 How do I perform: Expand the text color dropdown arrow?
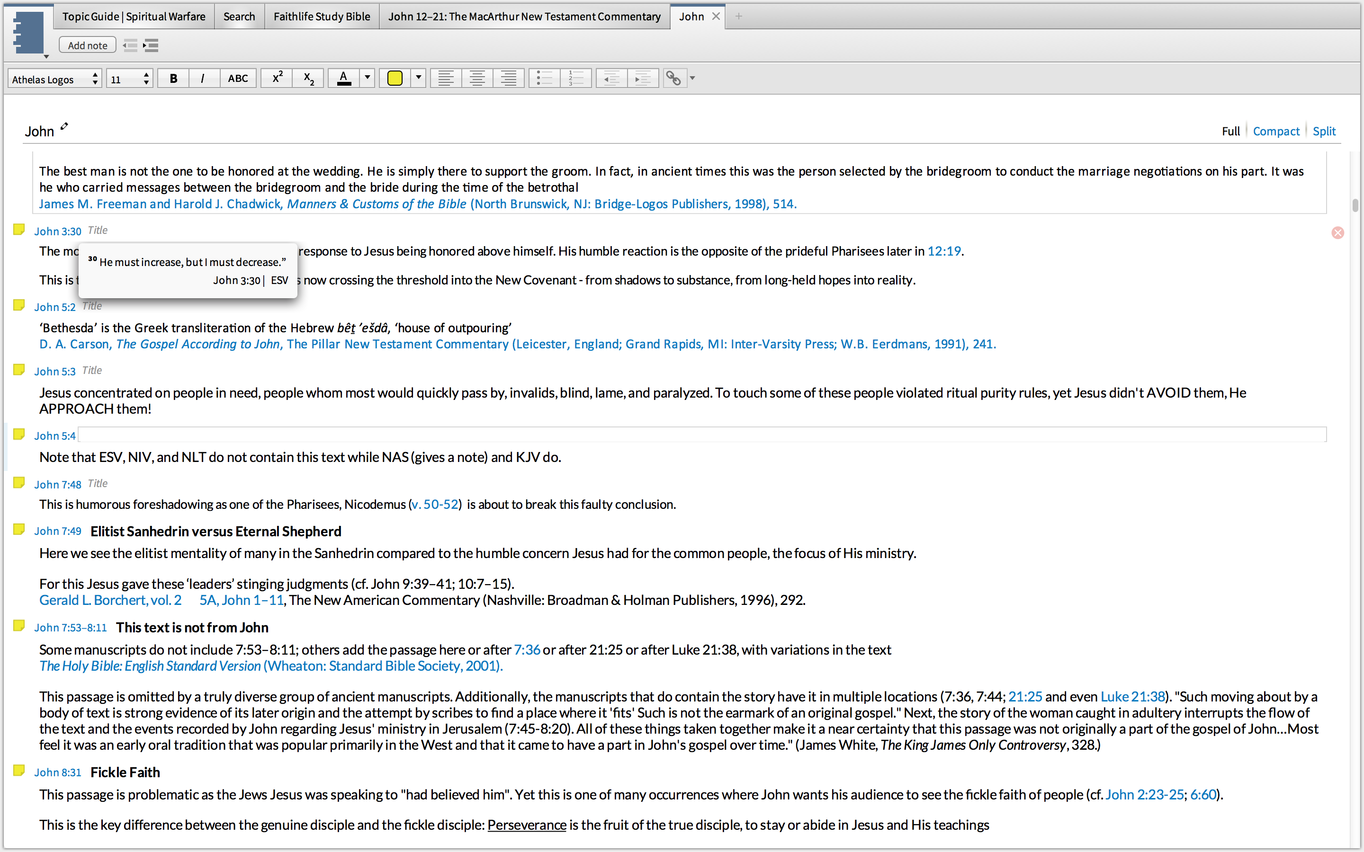pyautogui.click(x=368, y=78)
